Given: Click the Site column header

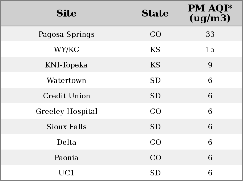Looking at the screenshot, I should [67, 13].
